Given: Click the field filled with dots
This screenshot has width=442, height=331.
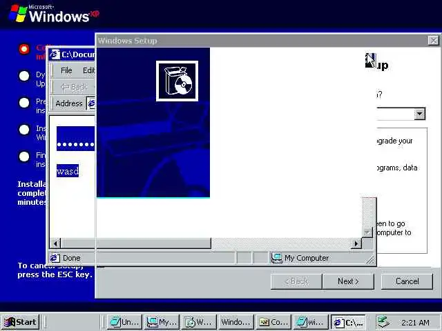Looking at the screenshot, I should (75, 139).
